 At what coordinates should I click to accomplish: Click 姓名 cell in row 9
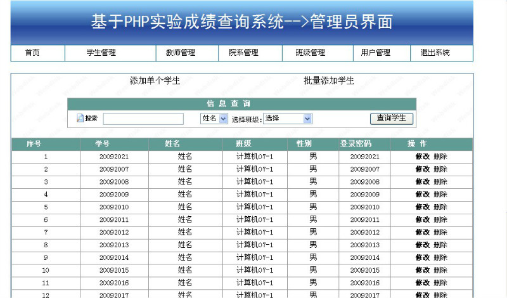185,257
